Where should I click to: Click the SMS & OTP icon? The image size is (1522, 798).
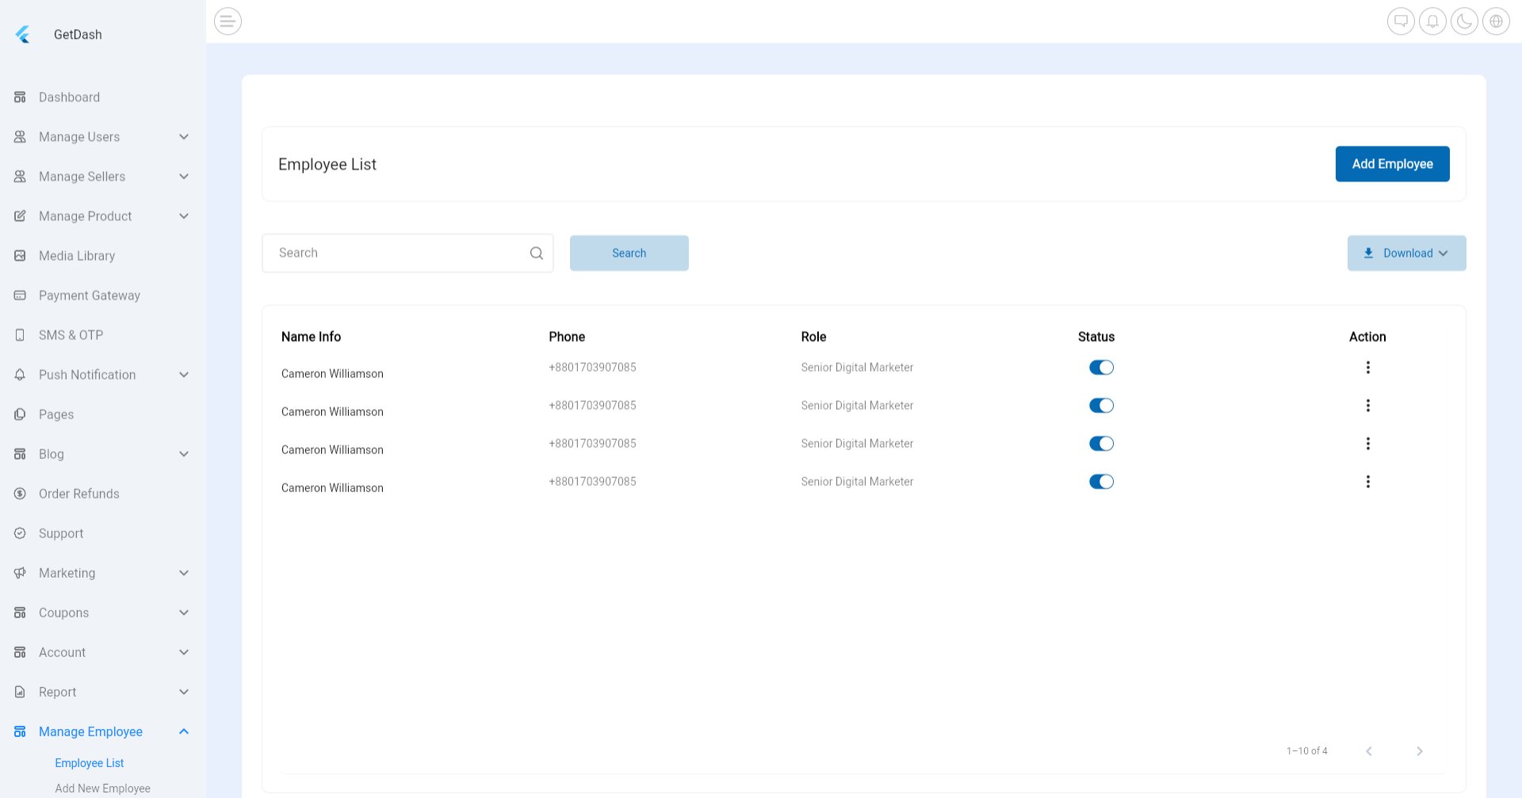tap(20, 334)
